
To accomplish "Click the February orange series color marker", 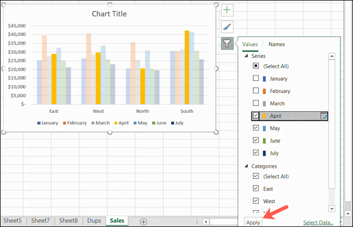I will point(264,91).
